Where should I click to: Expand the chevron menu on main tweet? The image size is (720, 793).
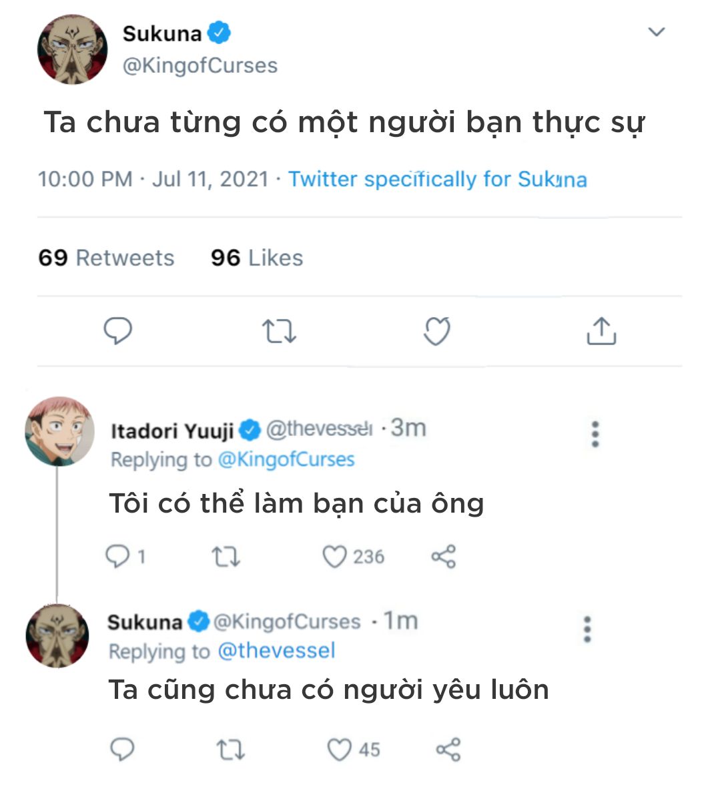tap(657, 32)
